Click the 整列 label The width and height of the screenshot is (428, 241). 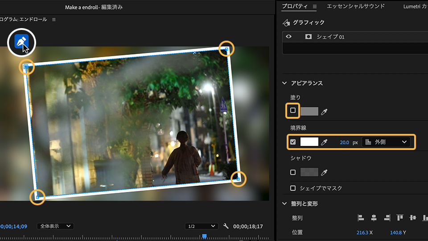[x=297, y=218]
